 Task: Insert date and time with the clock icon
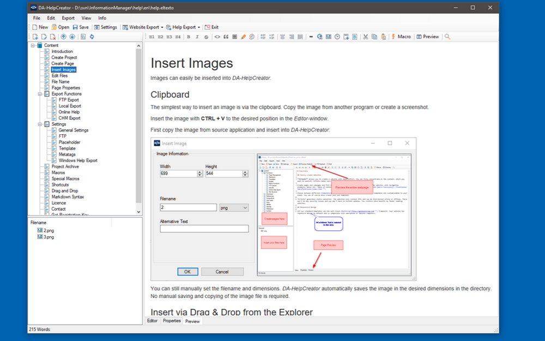click(x=337, y=37)
